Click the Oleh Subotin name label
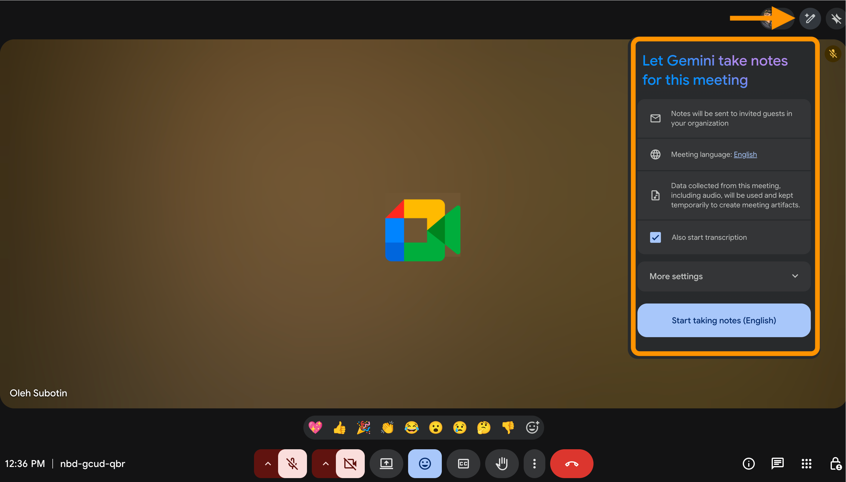The height and width of the screenshot is (482, 846). (x=39, y=393)
